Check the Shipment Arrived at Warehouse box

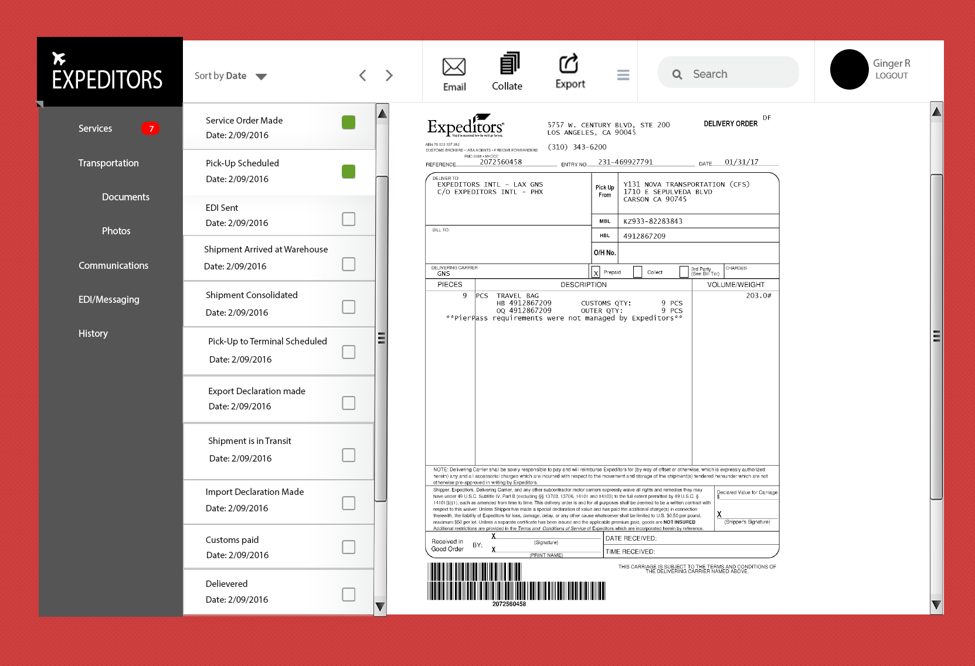click(x=349, y=264)
